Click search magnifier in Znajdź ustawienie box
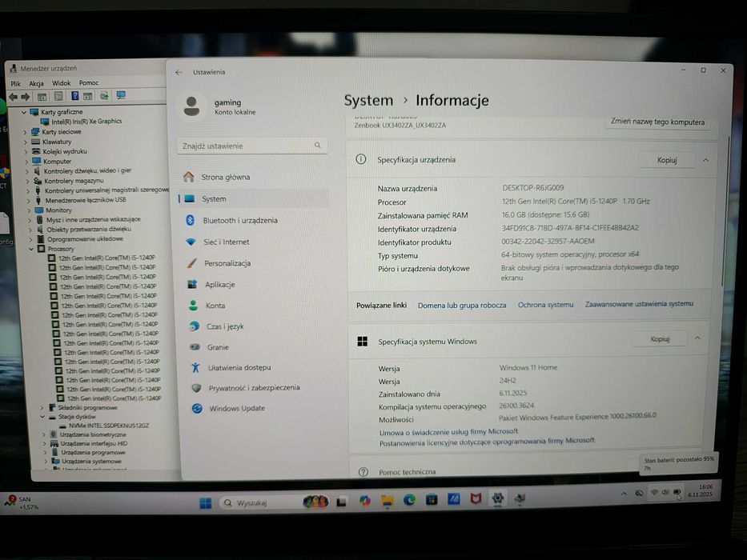The width and height of the screenshot is (747, 560). pyautogui.click(x=317, y=146)
